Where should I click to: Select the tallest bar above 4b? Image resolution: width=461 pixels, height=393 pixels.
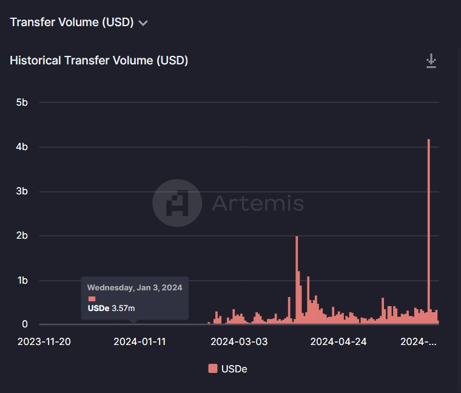[x=429, y=231]
